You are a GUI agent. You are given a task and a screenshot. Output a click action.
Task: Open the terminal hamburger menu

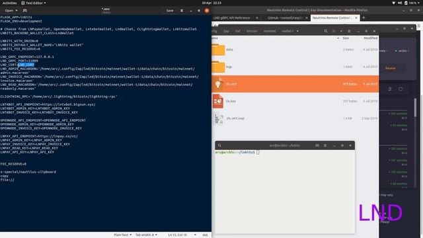coord(325,145)
